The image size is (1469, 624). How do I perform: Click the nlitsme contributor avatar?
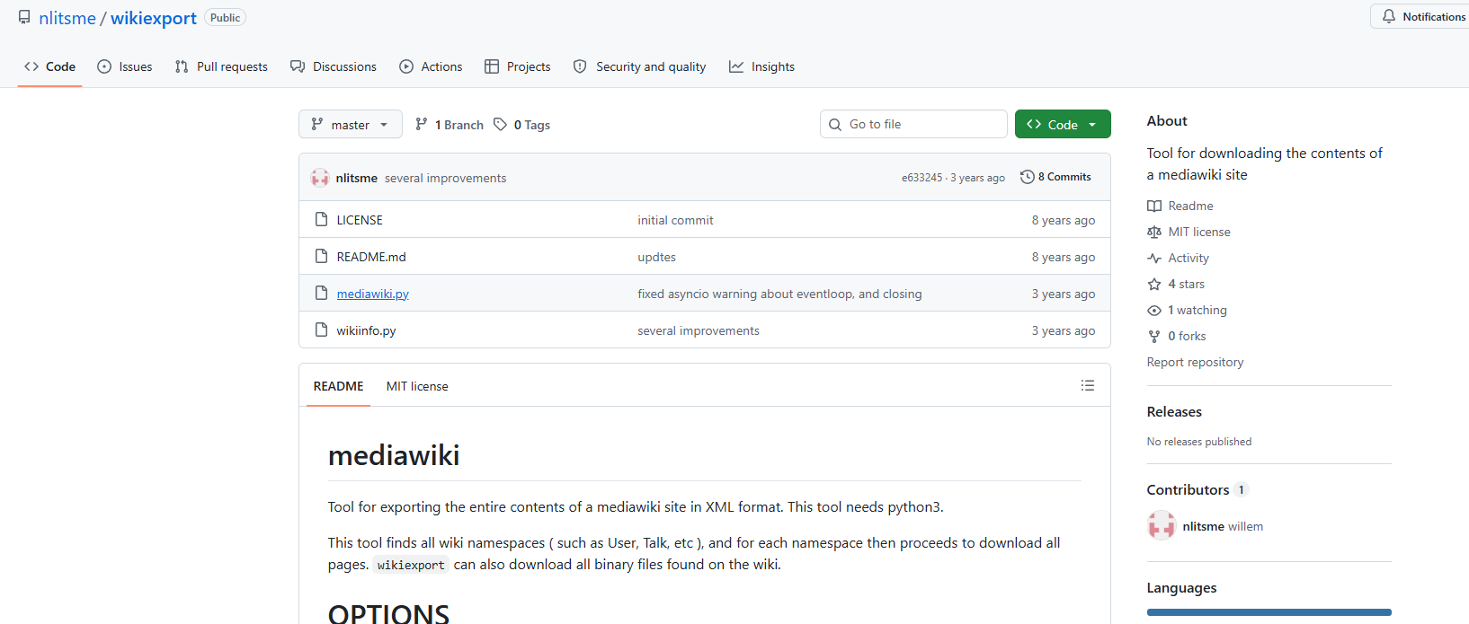click(1162, 525)
